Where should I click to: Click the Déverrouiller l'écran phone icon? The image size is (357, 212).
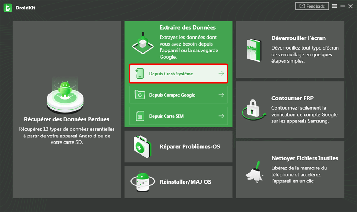(253, 50)
